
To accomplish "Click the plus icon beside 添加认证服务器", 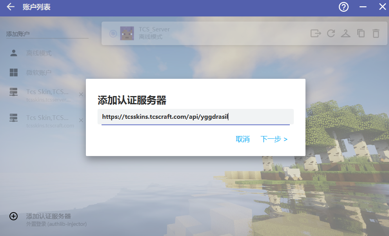I will click(13, 216).
